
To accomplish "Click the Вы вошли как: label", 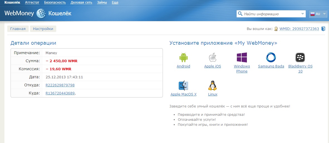I will [260, 29].
